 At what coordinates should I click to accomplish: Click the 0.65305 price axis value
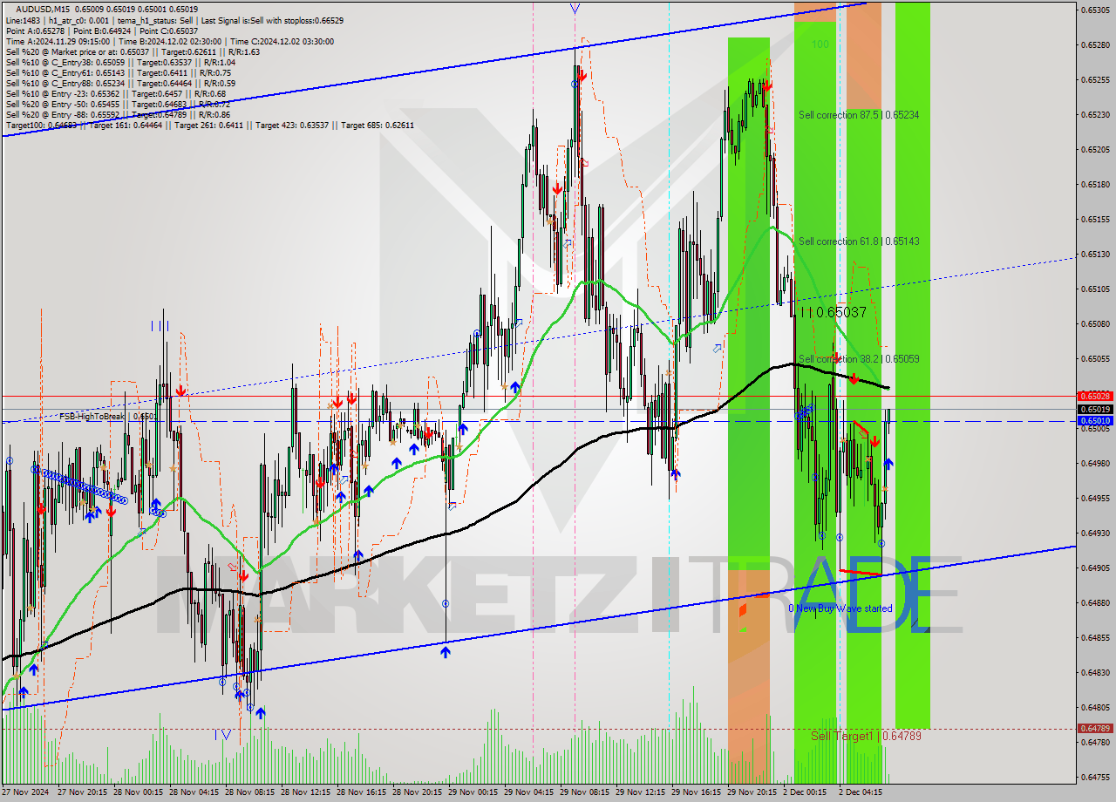[1095, 10]
